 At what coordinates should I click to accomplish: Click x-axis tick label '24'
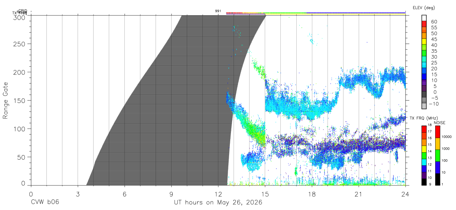405,194
